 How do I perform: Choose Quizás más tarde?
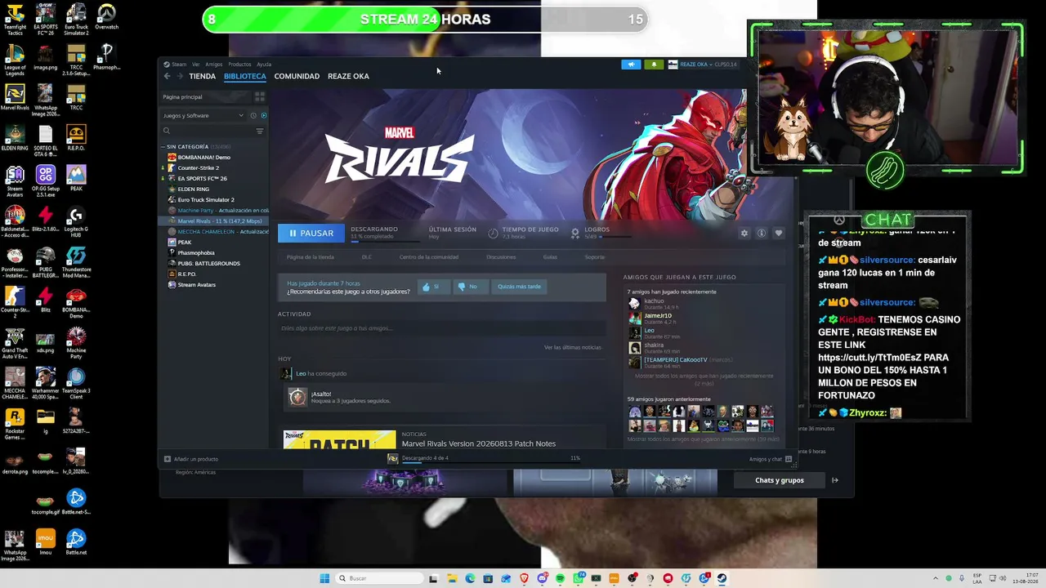519,287
